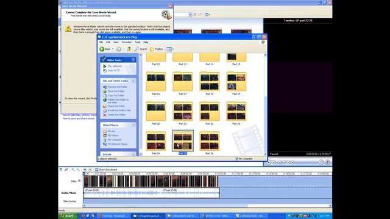Switch to Camtasia Studio taskbar button
The height and width of the screenshot is (219, 390).
pos(251,216)
